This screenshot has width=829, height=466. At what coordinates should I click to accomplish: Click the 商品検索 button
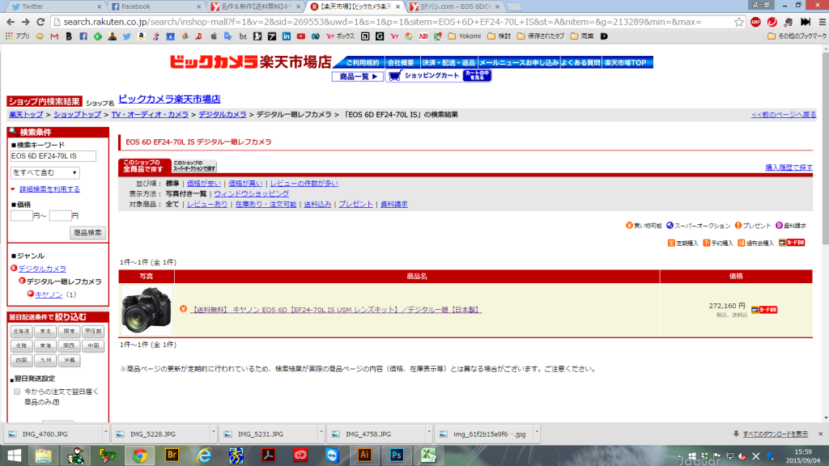tap(87, 233)
